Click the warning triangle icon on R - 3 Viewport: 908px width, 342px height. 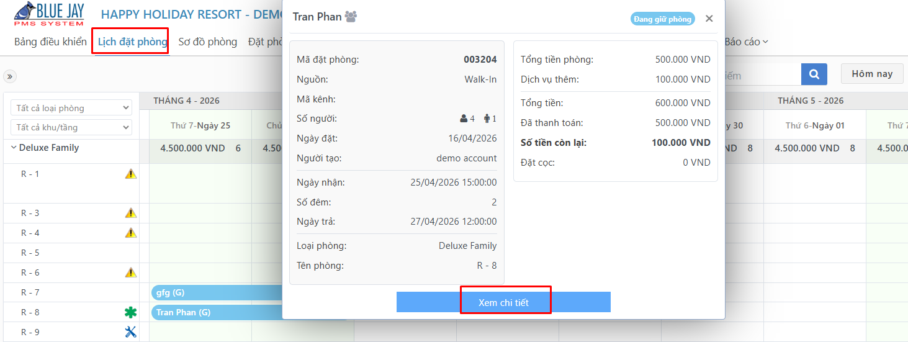click(130, 214)
